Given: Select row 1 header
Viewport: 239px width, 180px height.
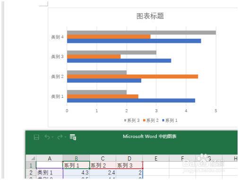Looking at the screenshot, I should (x=31, y=165).
